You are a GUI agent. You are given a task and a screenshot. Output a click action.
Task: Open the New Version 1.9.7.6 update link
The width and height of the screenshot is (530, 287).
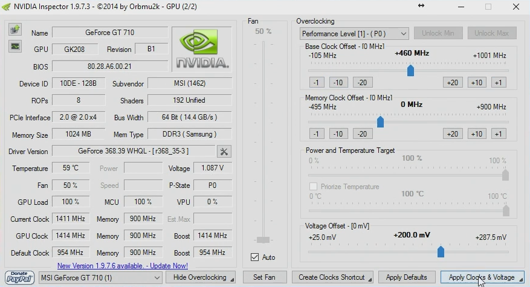[122, 266]
